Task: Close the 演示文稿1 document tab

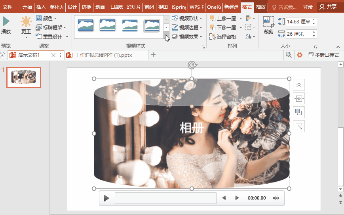Action: (x=53, y=55)
